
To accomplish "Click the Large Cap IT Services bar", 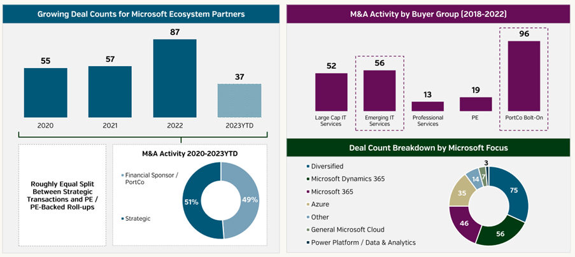I will [x=331, y=92].
